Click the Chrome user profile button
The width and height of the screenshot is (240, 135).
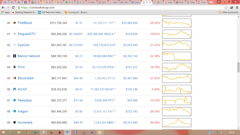(x=219, y=2)
